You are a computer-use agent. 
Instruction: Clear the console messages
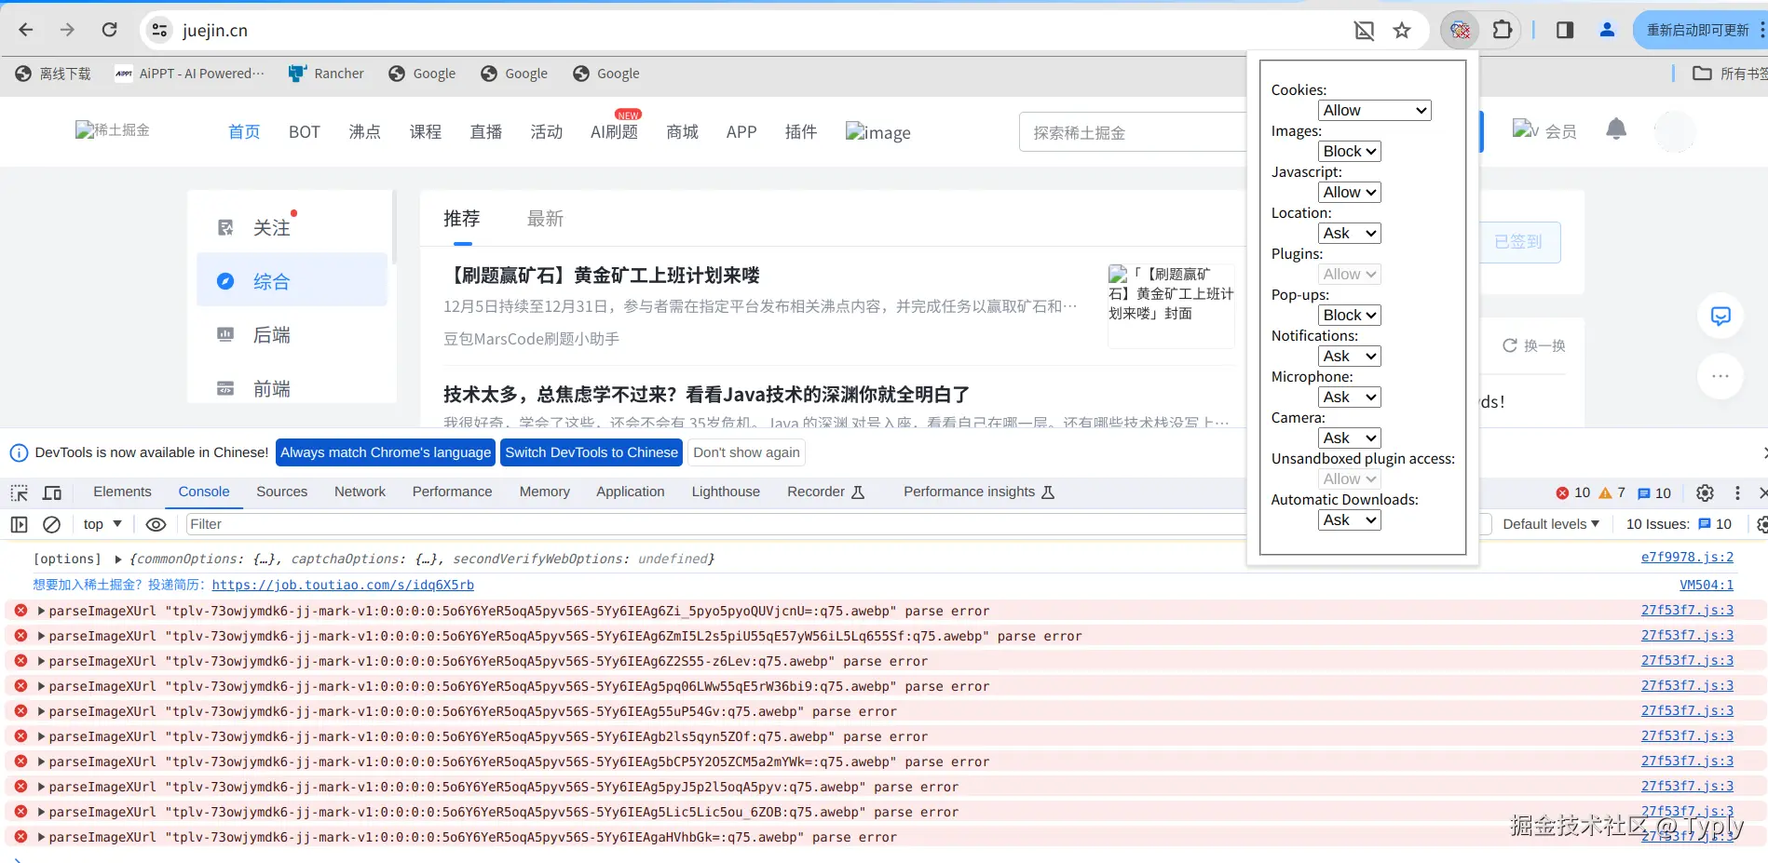pos(51,524)
